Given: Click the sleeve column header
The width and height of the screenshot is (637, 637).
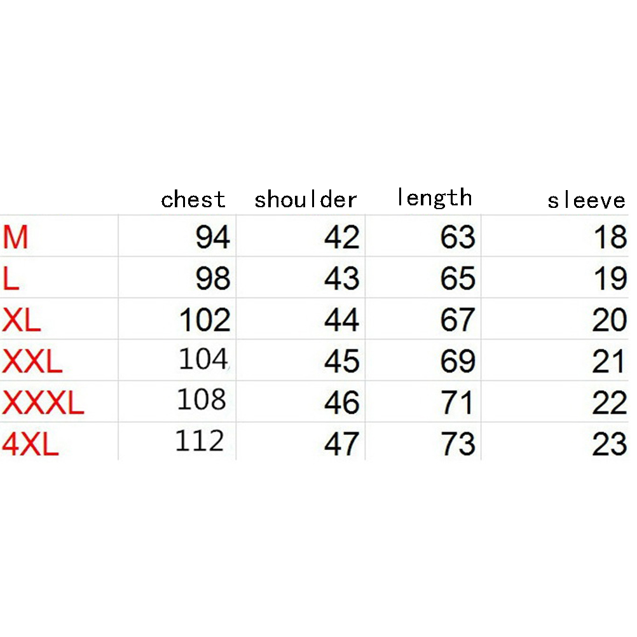Looking at the screenshot, I should 587,201.
